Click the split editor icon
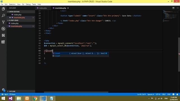Viewport: 180px width, 101px height. coord(173,8)
